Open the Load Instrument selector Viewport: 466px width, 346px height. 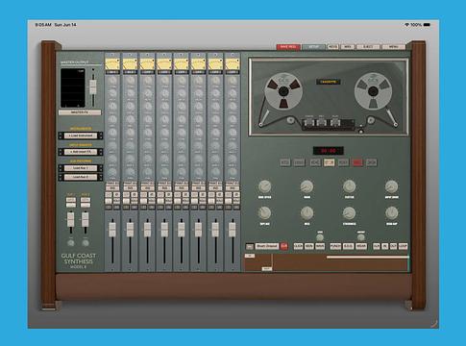pos(81,136)
